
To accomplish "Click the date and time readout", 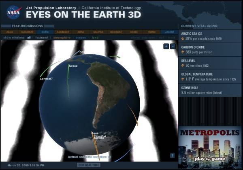I will pos(26,166).
